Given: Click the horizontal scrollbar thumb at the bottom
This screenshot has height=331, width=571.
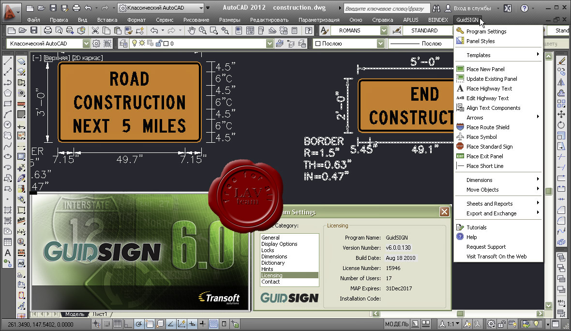Looking at the screenshot, I should click(x=460, y=314).
